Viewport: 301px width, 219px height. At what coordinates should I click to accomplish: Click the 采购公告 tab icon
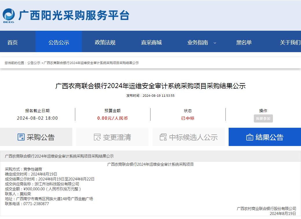(21, 137)
